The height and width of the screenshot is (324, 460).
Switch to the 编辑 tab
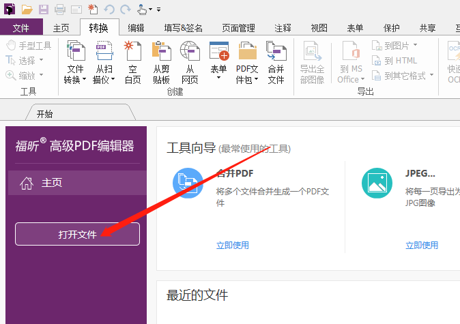[x=136, y=28]
